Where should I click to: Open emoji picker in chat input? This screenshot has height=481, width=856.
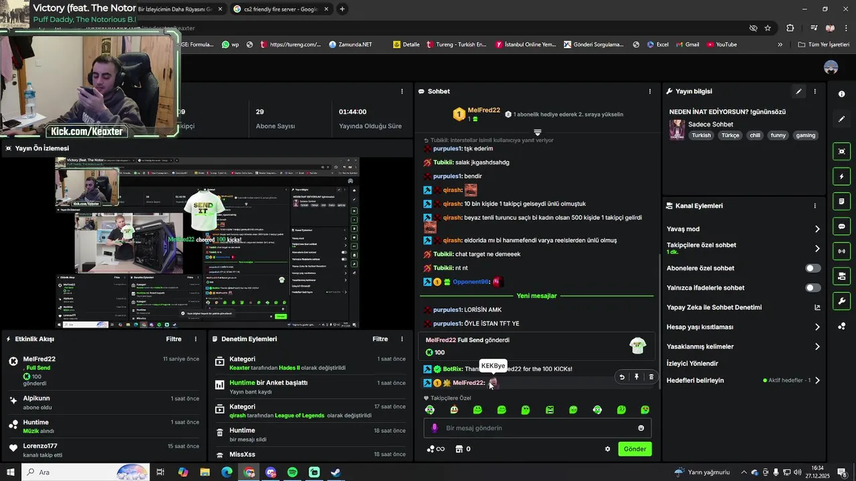641,428
